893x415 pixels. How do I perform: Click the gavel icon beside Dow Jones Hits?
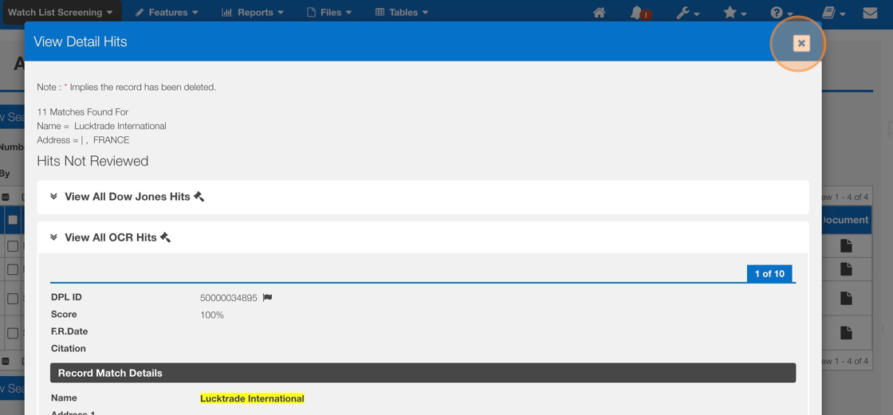tap(199, 197)
